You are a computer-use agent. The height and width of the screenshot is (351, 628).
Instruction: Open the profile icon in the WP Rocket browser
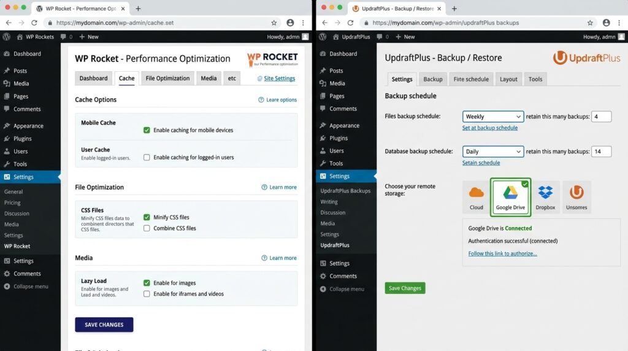coord(290,23)
